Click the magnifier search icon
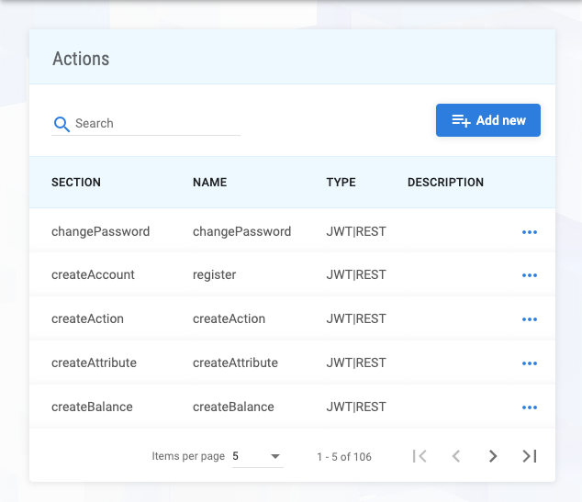582x502 pixels. (x=62, y=124)
